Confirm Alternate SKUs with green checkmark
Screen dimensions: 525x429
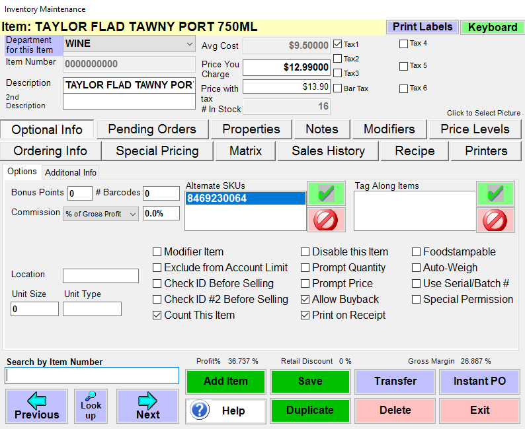[326, 193]
